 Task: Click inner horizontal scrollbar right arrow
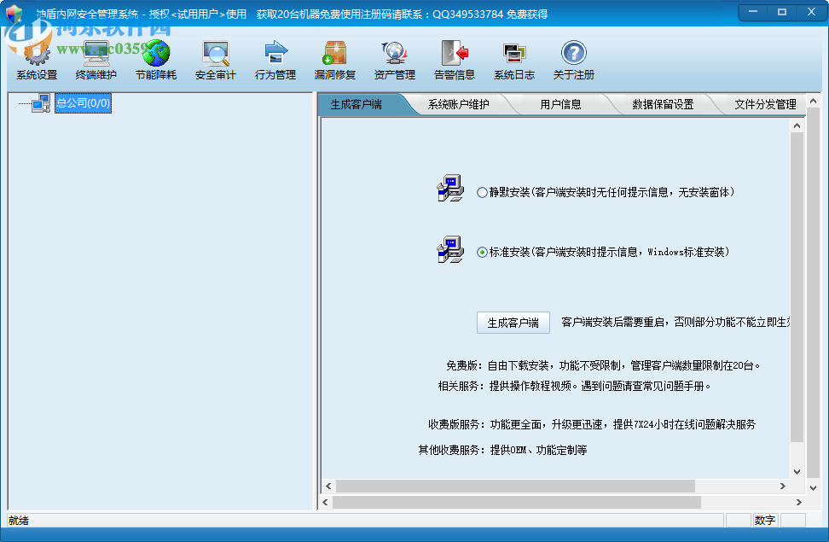tap(783, 486)
